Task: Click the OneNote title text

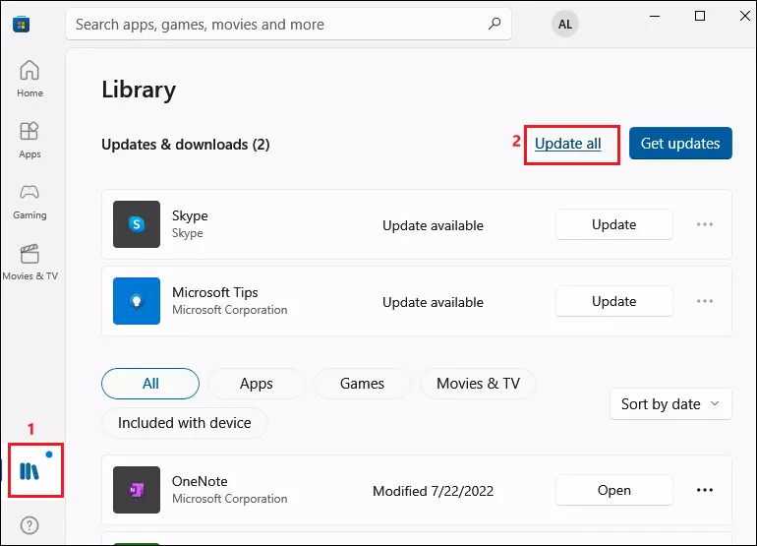Action: tap(200, 481)
